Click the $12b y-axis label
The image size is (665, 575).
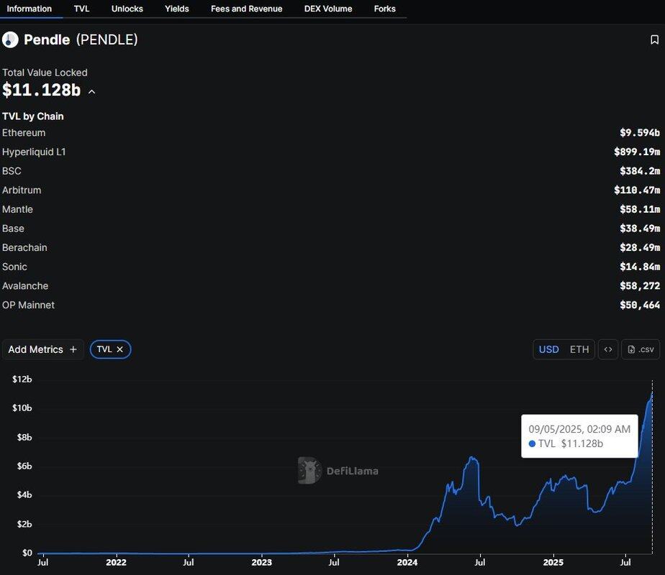coord(22,379)
